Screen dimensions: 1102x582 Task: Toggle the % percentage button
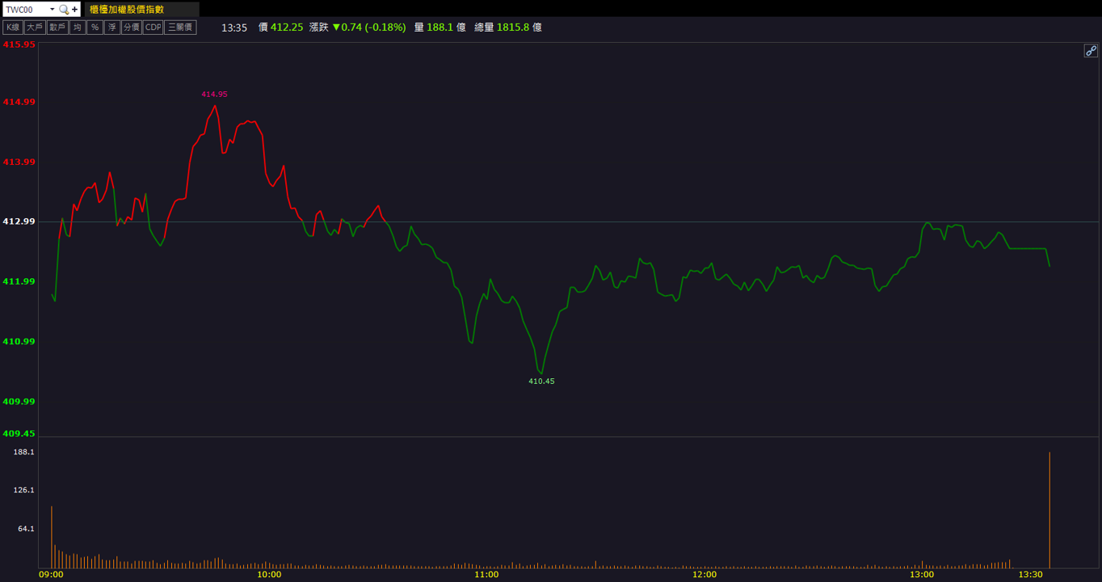pyautogui.click(x=95, y=27)
